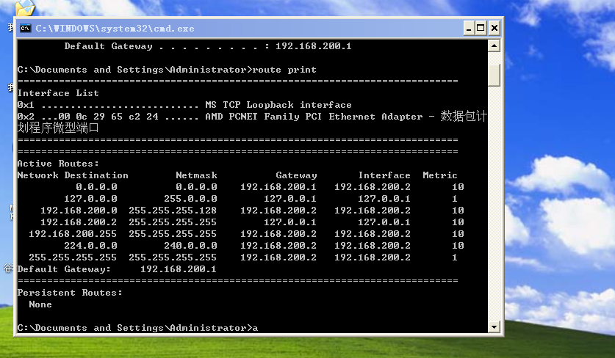Image resolution: width=615 pixels, height=358 pixels.
Task: Click the Chinese text '划程序微型端口'
Action: [x=58, y=128]
